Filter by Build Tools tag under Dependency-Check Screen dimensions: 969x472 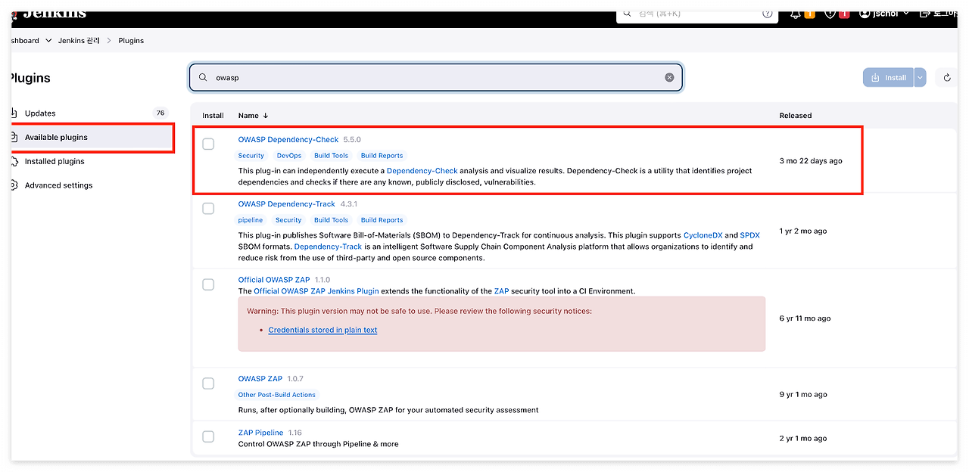click(x=332, y=156)
